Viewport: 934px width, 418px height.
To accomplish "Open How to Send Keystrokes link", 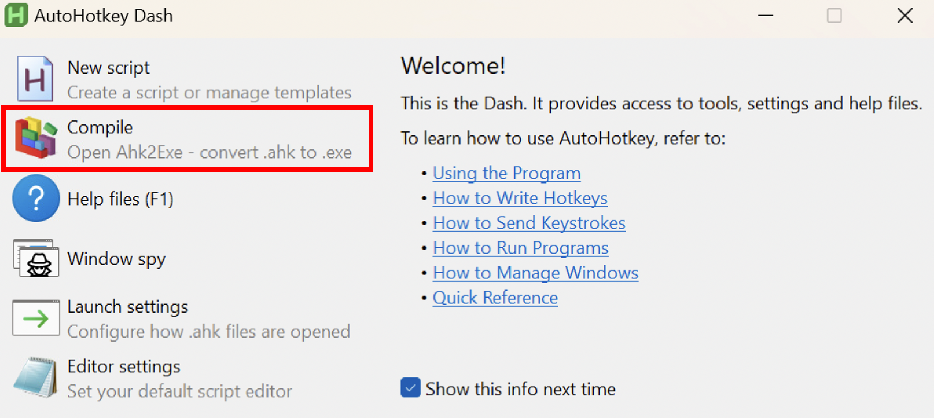I will point(529,223).
